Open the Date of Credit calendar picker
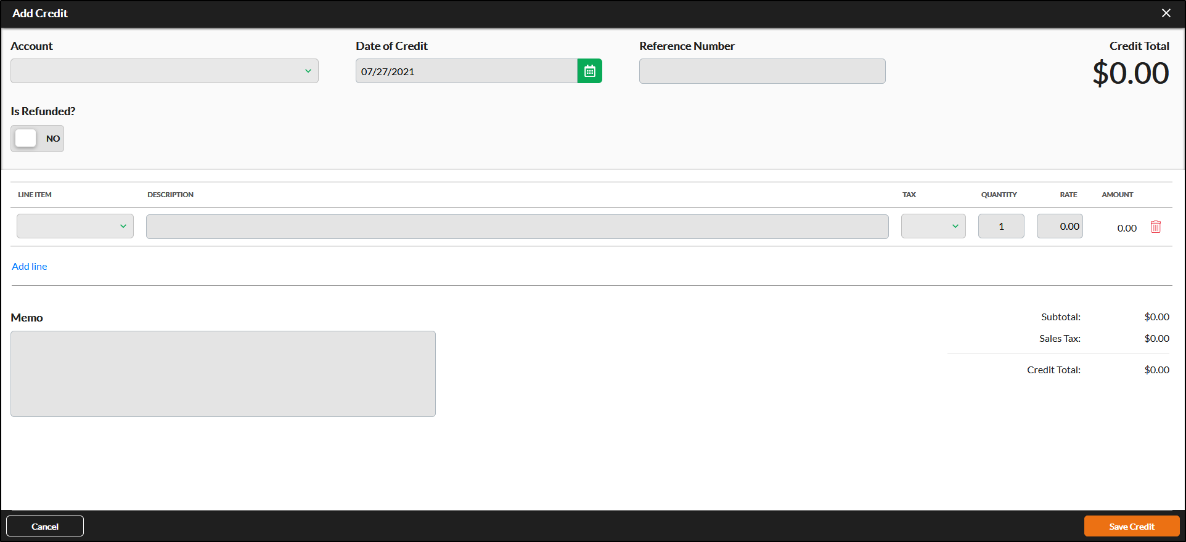The height and width of the screenshot is (542, 1186). tap(589, 71)
